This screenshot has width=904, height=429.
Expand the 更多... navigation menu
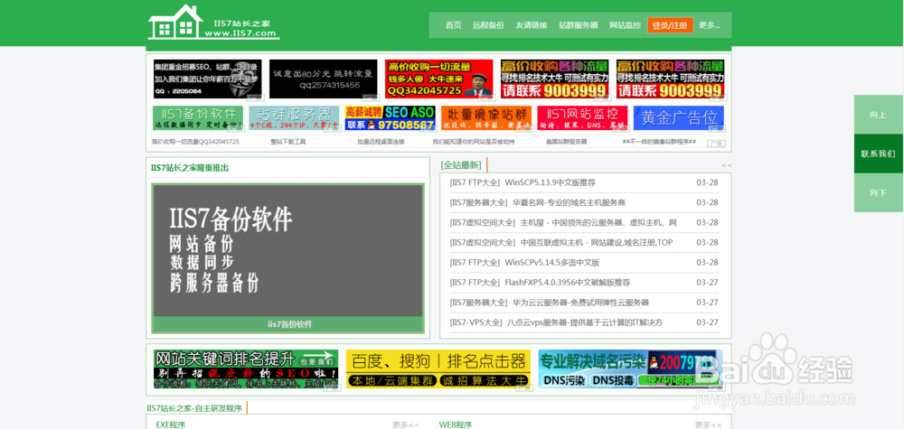click(x=709, y=25)
